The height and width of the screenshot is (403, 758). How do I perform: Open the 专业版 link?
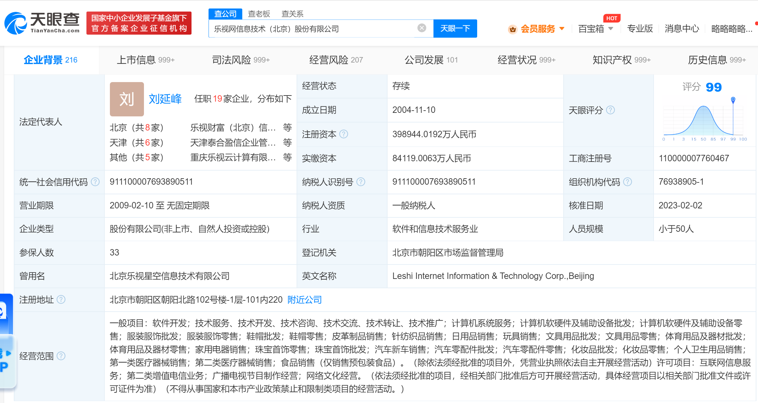[640, 29]
